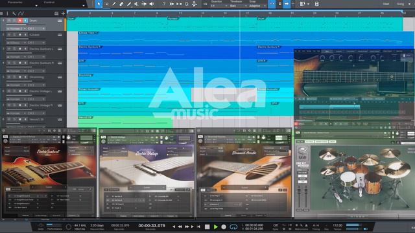Viewport: 415px width, 233px height.
Task: Select the Bend tool
Action: (144, 4)
